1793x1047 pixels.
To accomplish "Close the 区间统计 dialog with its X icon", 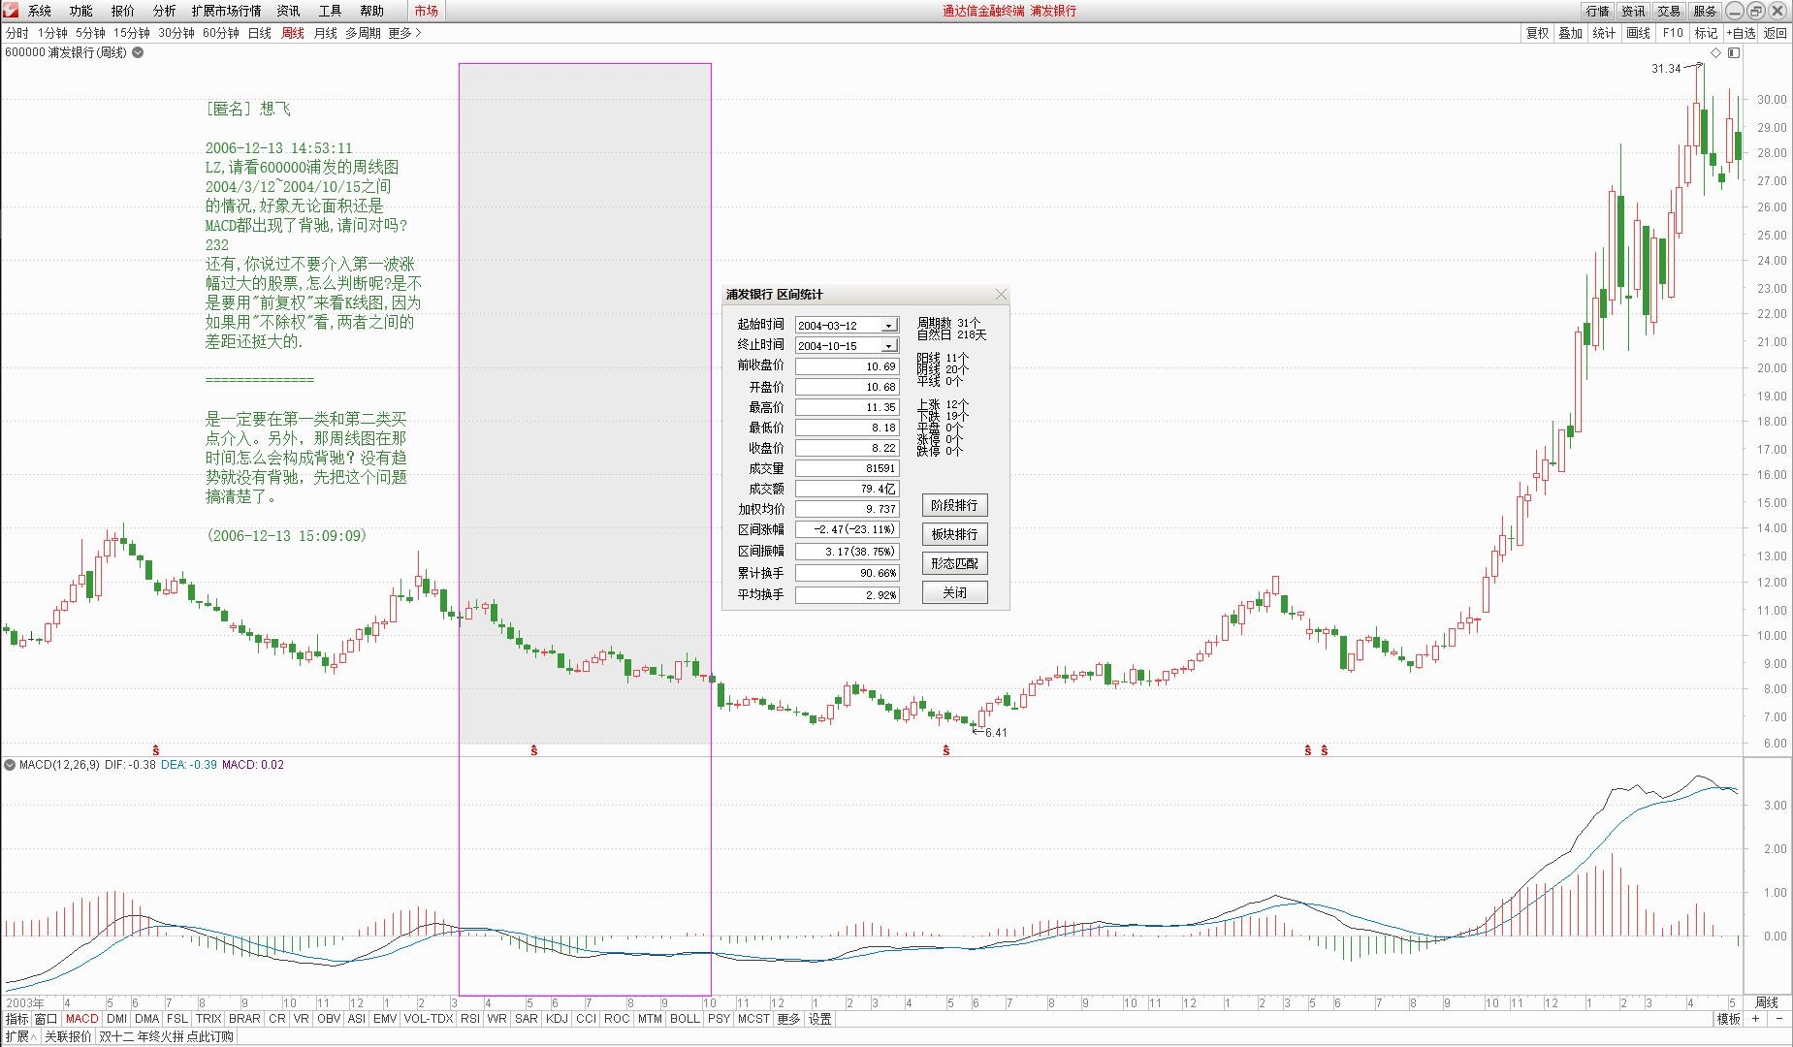I will pyautogui.click(x=1001, y=295).
